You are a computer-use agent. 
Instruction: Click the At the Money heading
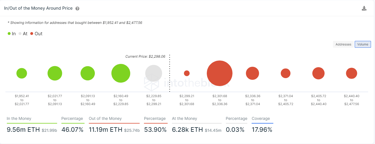185,118
